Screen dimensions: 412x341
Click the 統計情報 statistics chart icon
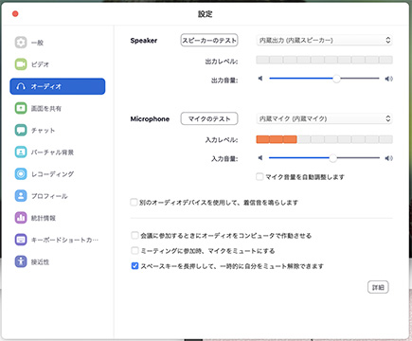(x=21, y=218)
